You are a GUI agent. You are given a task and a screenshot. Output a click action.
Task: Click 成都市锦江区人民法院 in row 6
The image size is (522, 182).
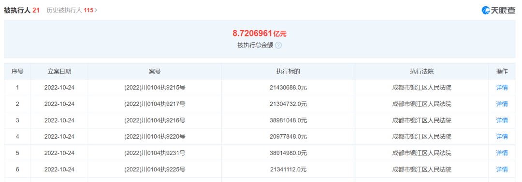[422, 169]
